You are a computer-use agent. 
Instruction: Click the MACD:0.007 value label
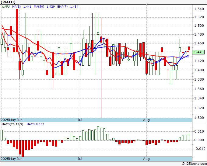(35, 124)
